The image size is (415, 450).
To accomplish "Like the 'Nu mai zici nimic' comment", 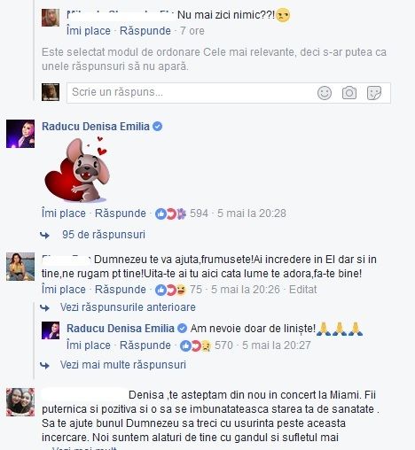I will point(89,31).
